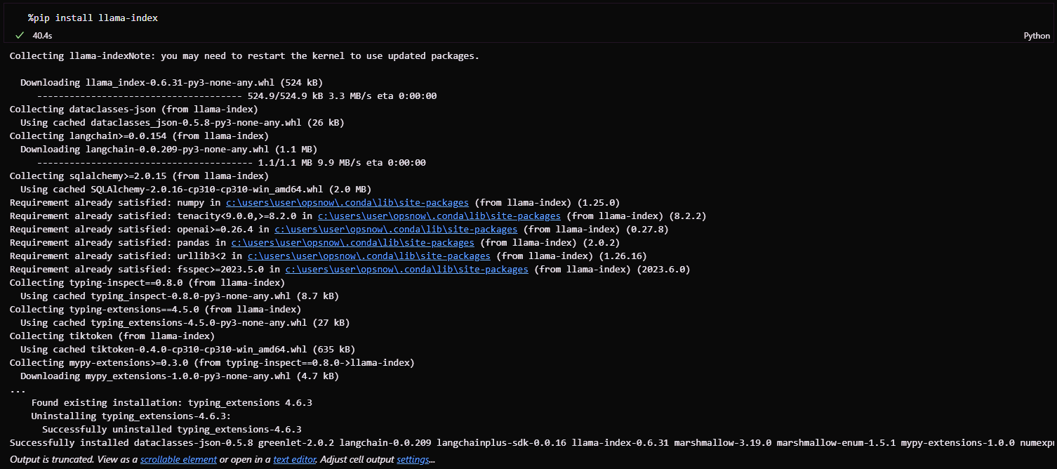The width and height of the screenshot is (1057, 469).
Task: Click 'Successfully uninstalled typing_extensions-4.6.3' line
Action: click(172, 429)
